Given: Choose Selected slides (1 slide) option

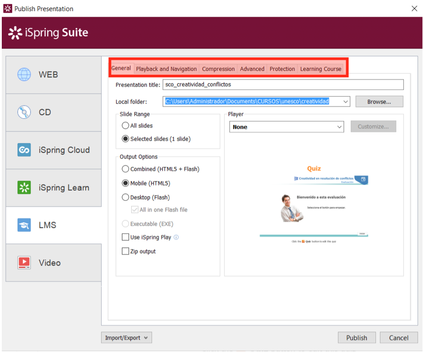Looking at the screenshot, I should tap(125, 139).
